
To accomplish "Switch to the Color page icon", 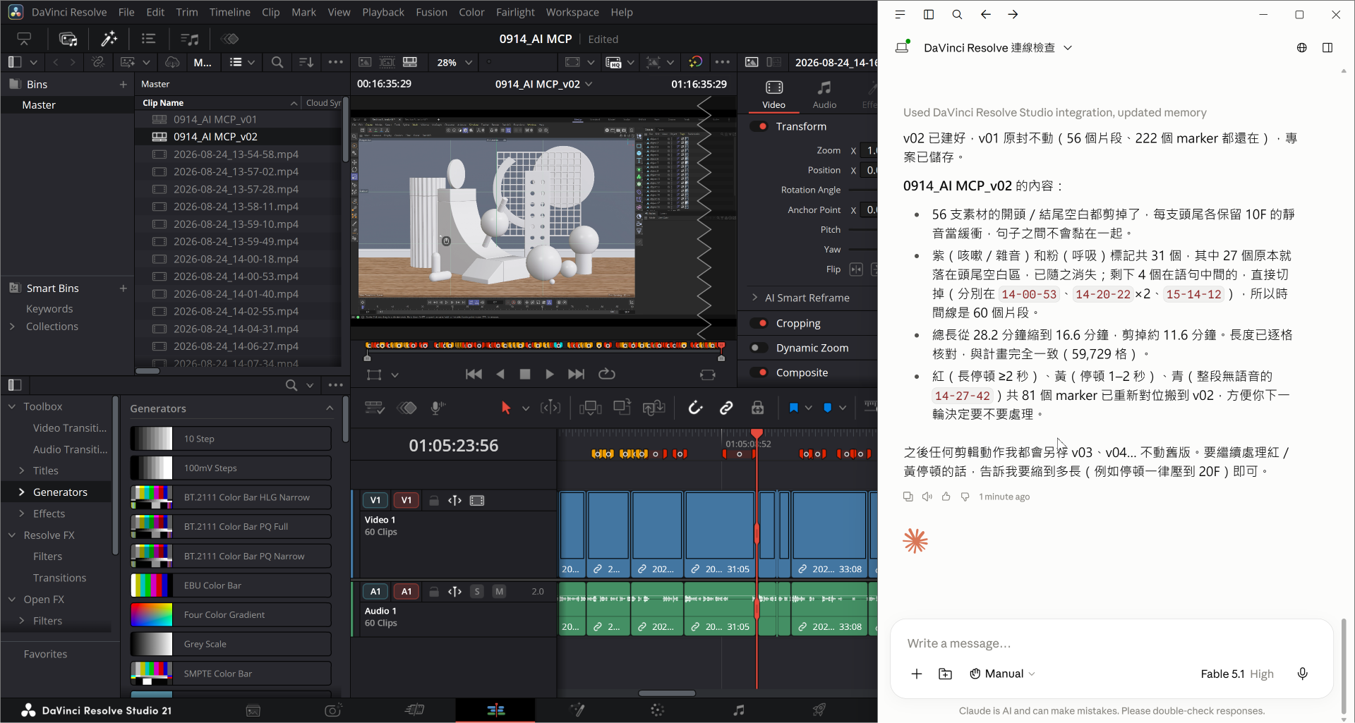I will tap(658, 710).
